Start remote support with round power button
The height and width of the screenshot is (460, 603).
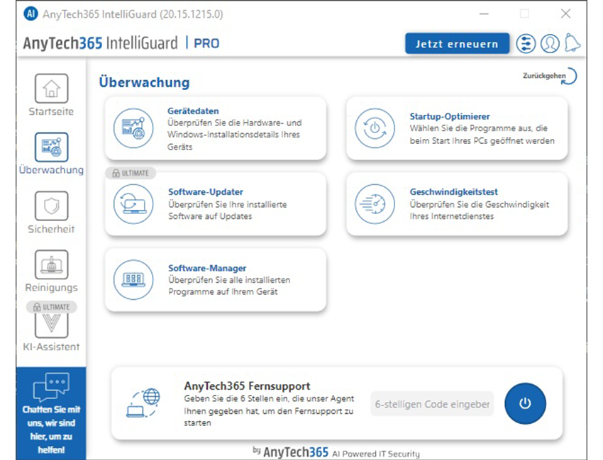tap(525, 403)
